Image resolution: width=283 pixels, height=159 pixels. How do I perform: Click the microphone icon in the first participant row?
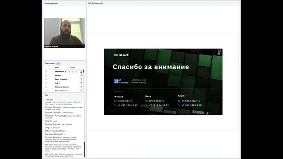pos(70,72)
